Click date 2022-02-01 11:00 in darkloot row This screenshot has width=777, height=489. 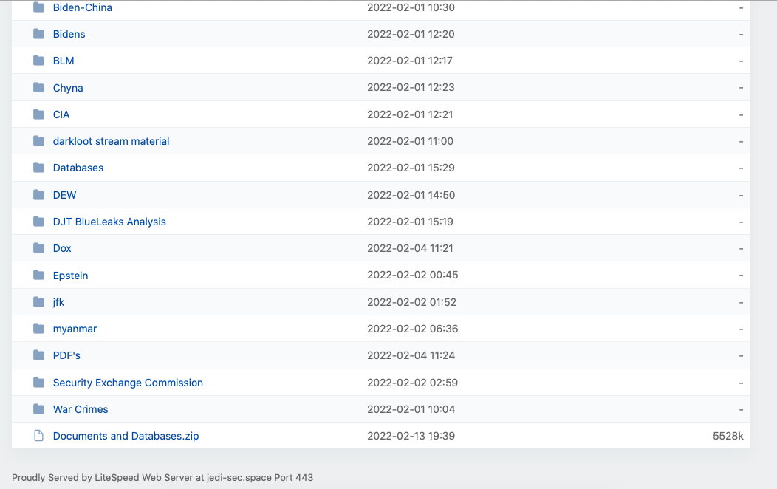tap(411, 141)
